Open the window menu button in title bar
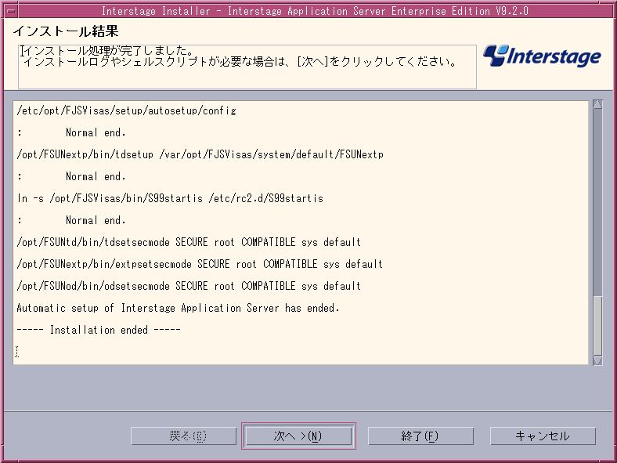 point(12,11)
